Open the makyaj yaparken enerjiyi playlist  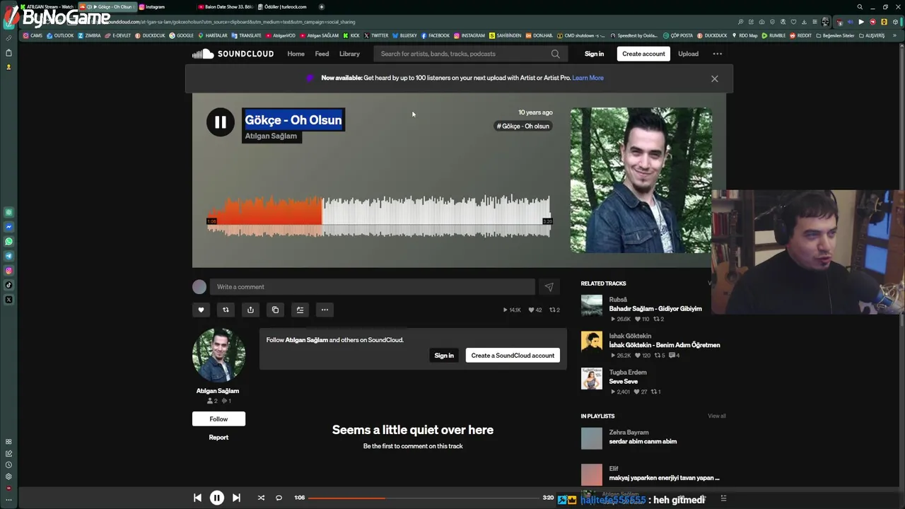pos(664,478)
